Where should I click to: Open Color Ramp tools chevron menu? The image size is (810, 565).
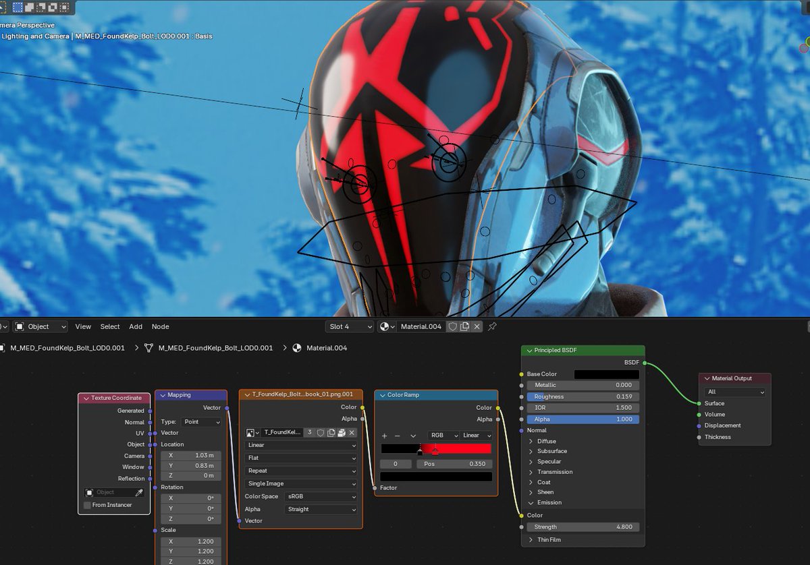click(413, 436)
